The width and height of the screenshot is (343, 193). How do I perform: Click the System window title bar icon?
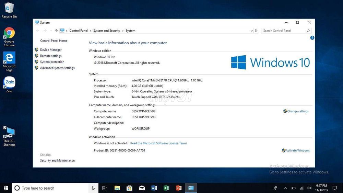pyautogui.click(x=37, y=22)
